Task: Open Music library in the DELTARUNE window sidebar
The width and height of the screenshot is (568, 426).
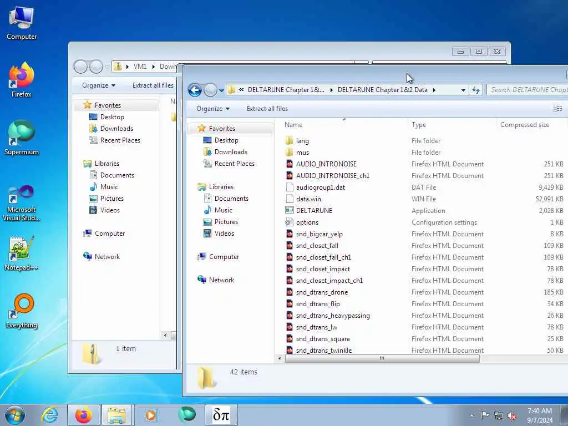Action: click(x=223, y=210)
